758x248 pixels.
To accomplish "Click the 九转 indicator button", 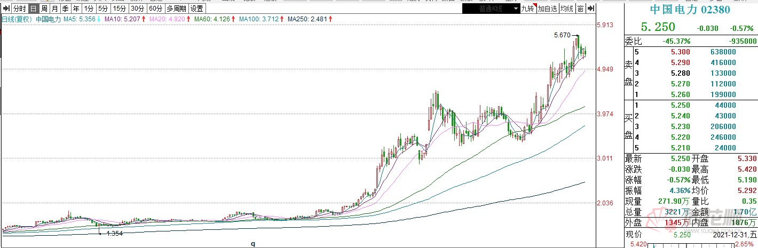I will point(527,9).
